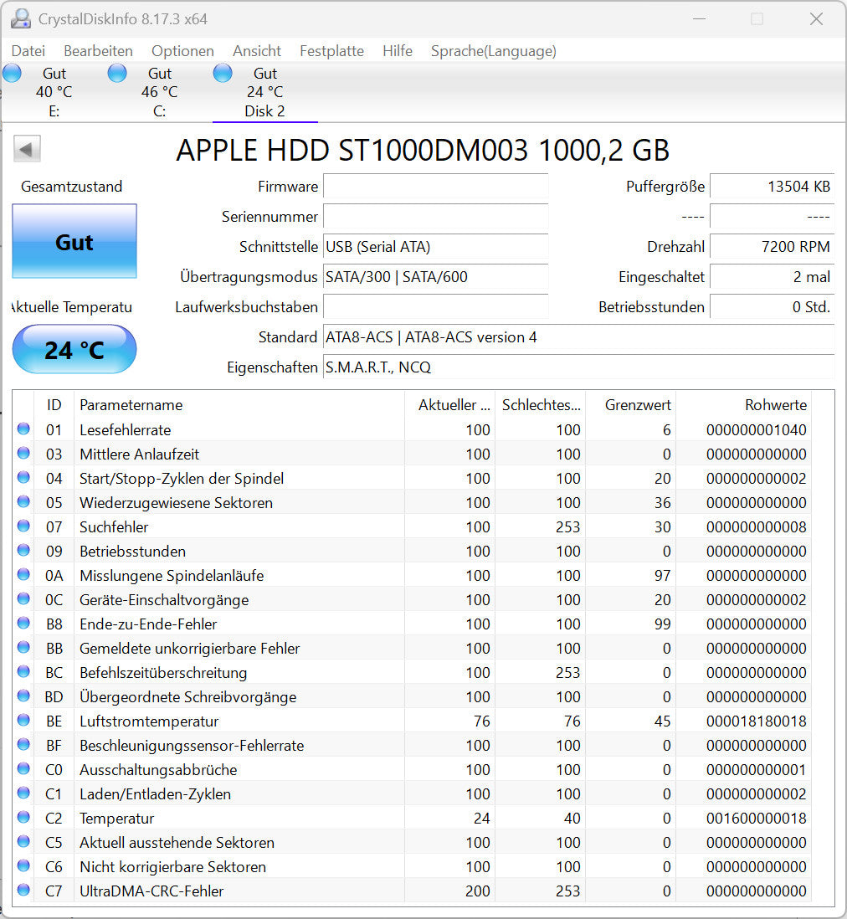The image size is (847, 919).
Task: Click the blue health dot above drive E:
Action: point(12,74)
